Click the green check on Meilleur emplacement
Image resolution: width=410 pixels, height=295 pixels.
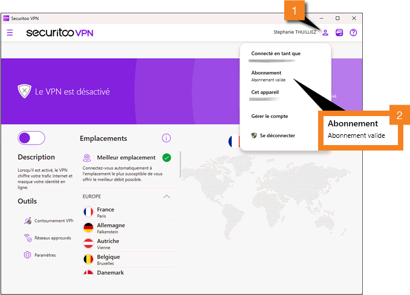tap(166, 158)
